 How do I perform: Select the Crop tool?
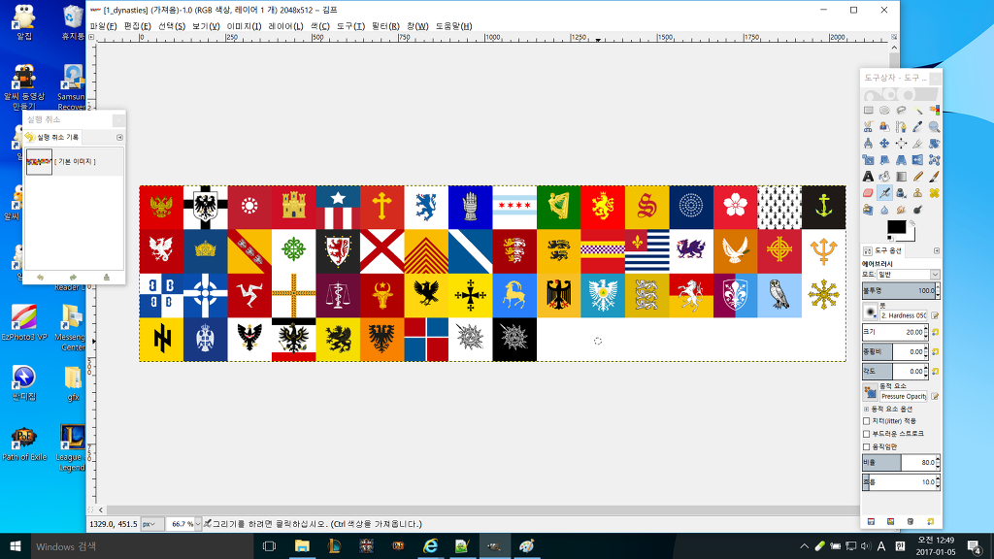[x=917, y=144]
